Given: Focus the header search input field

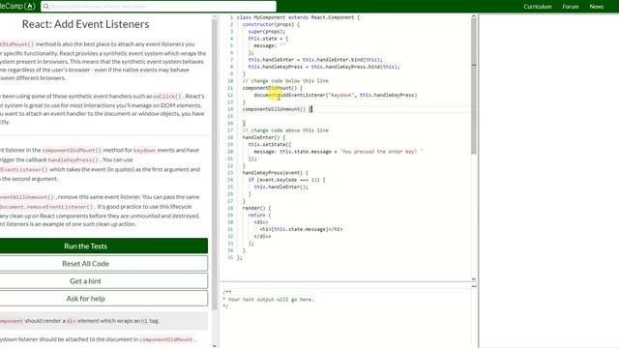Looking at the screenshot, I should (x=159, y=7).
